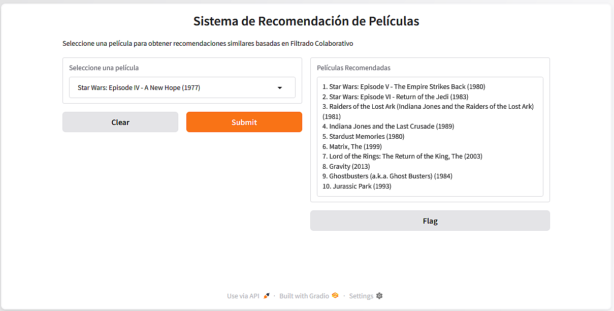Click the Settings gear icon
This screenshot has height=311, width=614.
(x=379, y=296)
